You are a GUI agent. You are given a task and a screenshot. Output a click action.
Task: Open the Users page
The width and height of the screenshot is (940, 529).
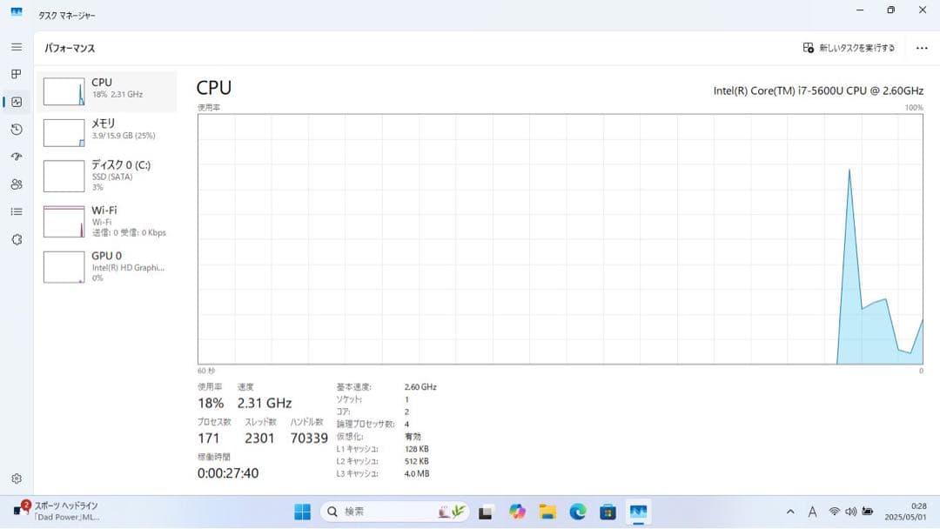16,184
